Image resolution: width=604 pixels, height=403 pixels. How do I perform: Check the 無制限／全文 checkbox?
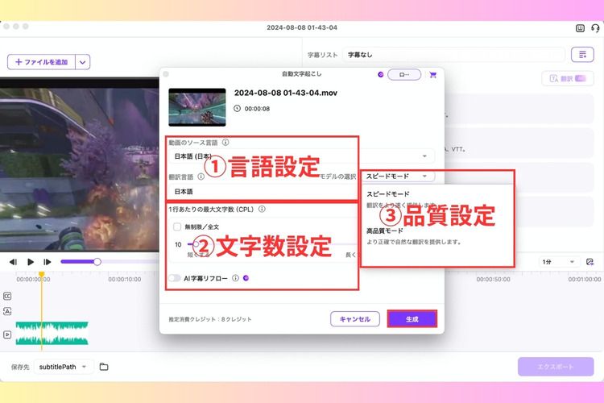tap(177, 226)
